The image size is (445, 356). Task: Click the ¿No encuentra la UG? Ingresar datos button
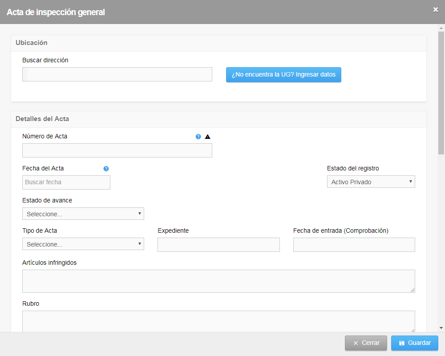(x=283, y=75)
